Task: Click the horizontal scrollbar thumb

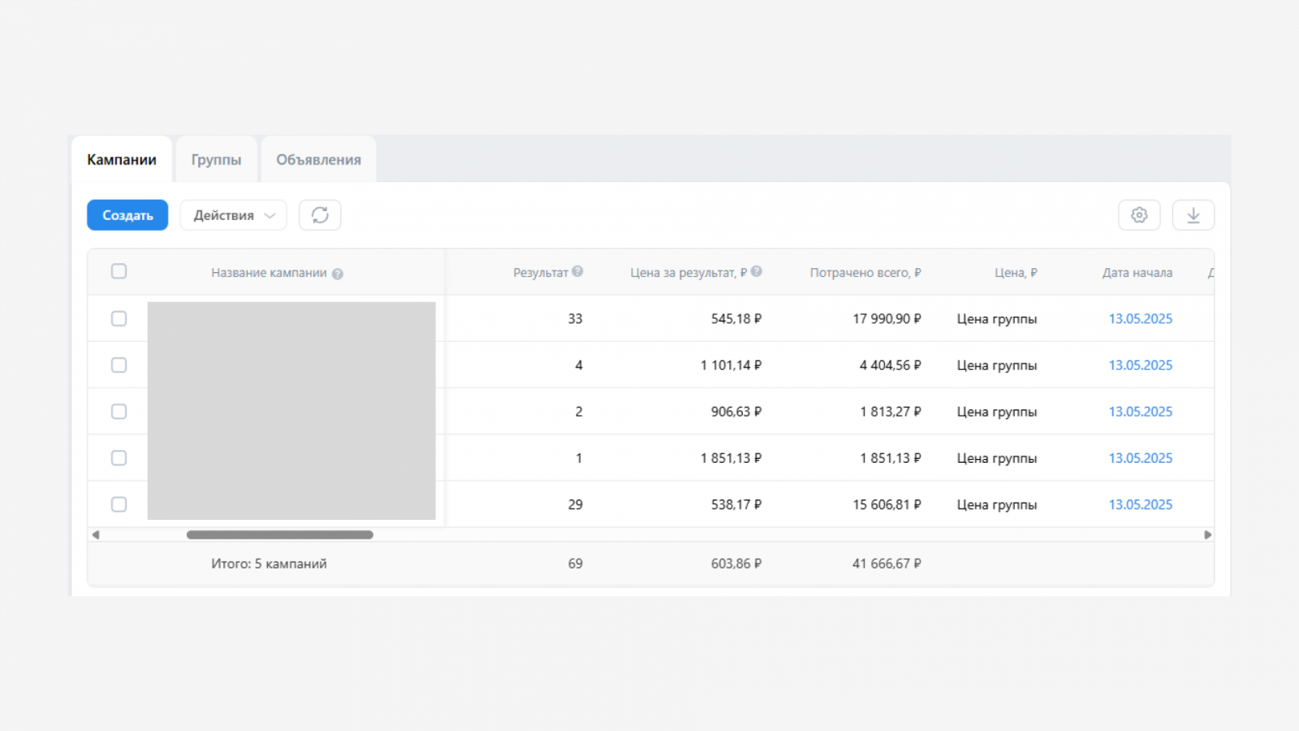Action: 279,534
